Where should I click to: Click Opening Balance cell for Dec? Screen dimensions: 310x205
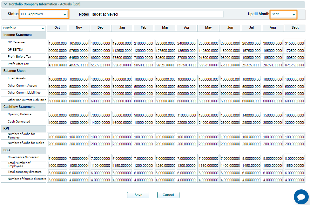point(100,115)
